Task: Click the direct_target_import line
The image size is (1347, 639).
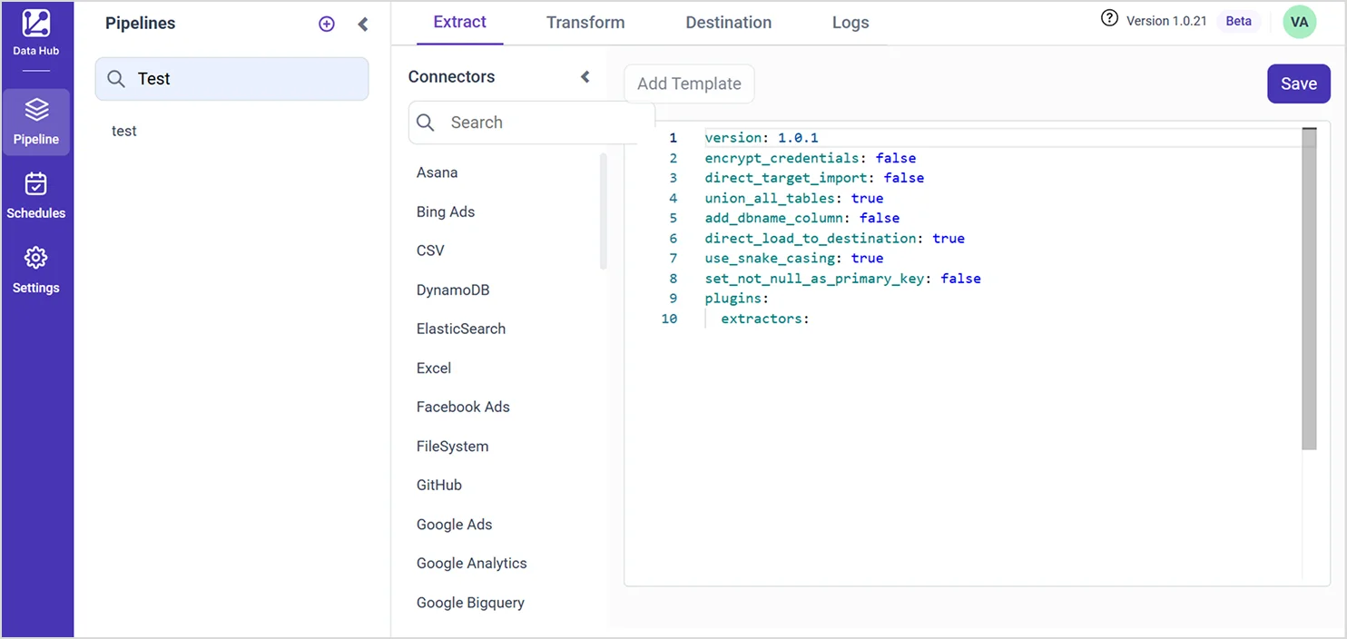Action: click(814, 178)
